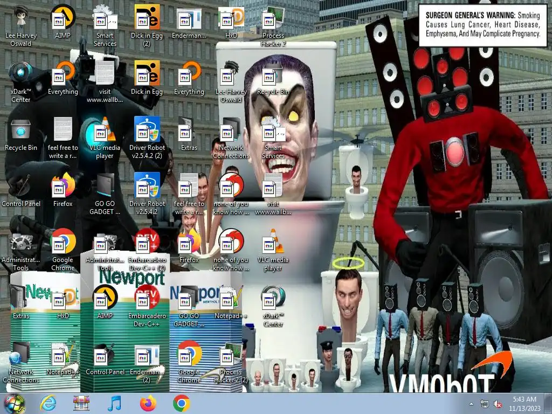Open the storefront icon in the taskbar
The height and width of the screenshot is (414, 552).
(81, 403)
